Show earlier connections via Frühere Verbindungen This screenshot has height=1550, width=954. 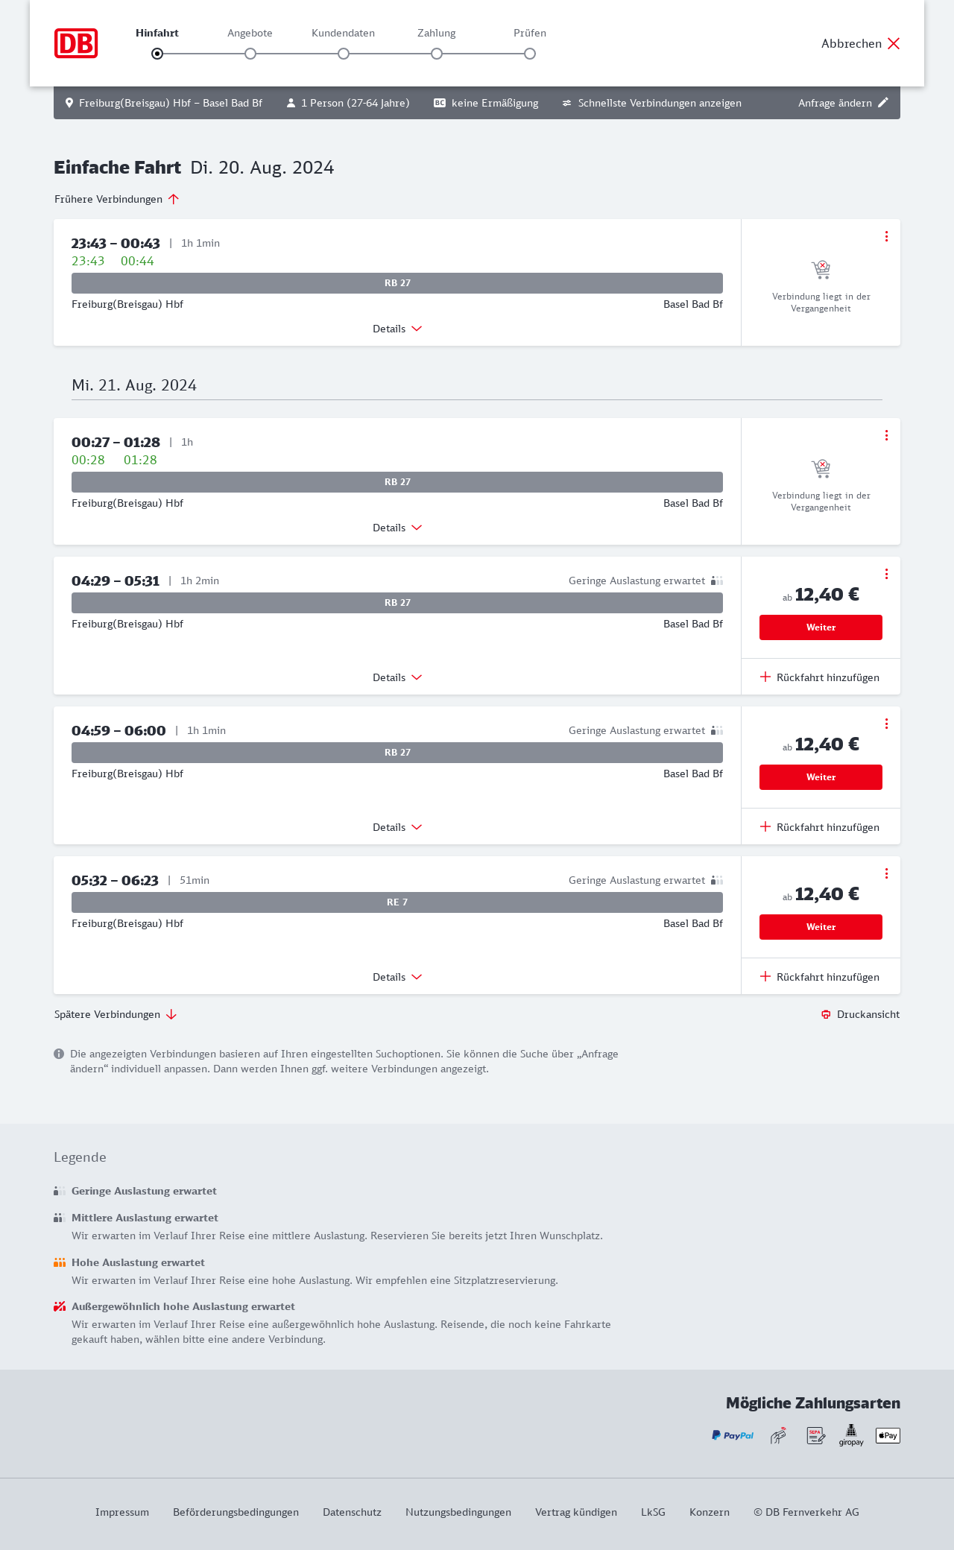point(117,199)
